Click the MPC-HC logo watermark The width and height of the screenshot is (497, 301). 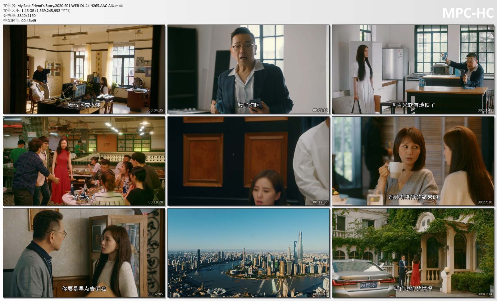coord(467,13)
